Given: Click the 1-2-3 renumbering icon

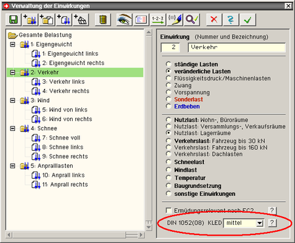Looking at the screenshot, I should (x=158, y=20).
